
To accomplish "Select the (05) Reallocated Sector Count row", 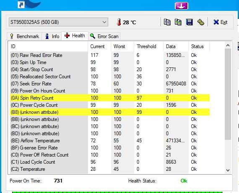I will 110,77.
